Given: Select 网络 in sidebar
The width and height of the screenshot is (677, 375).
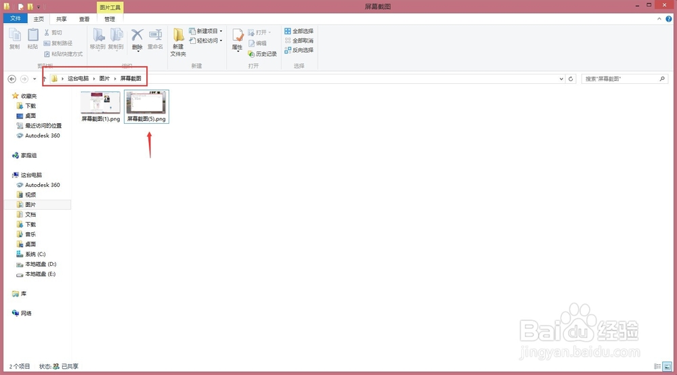Looking at the screenshot, I should [x=22, y=313].
